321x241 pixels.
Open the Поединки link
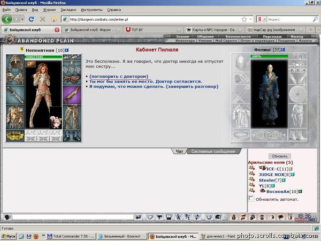[286, 41]
